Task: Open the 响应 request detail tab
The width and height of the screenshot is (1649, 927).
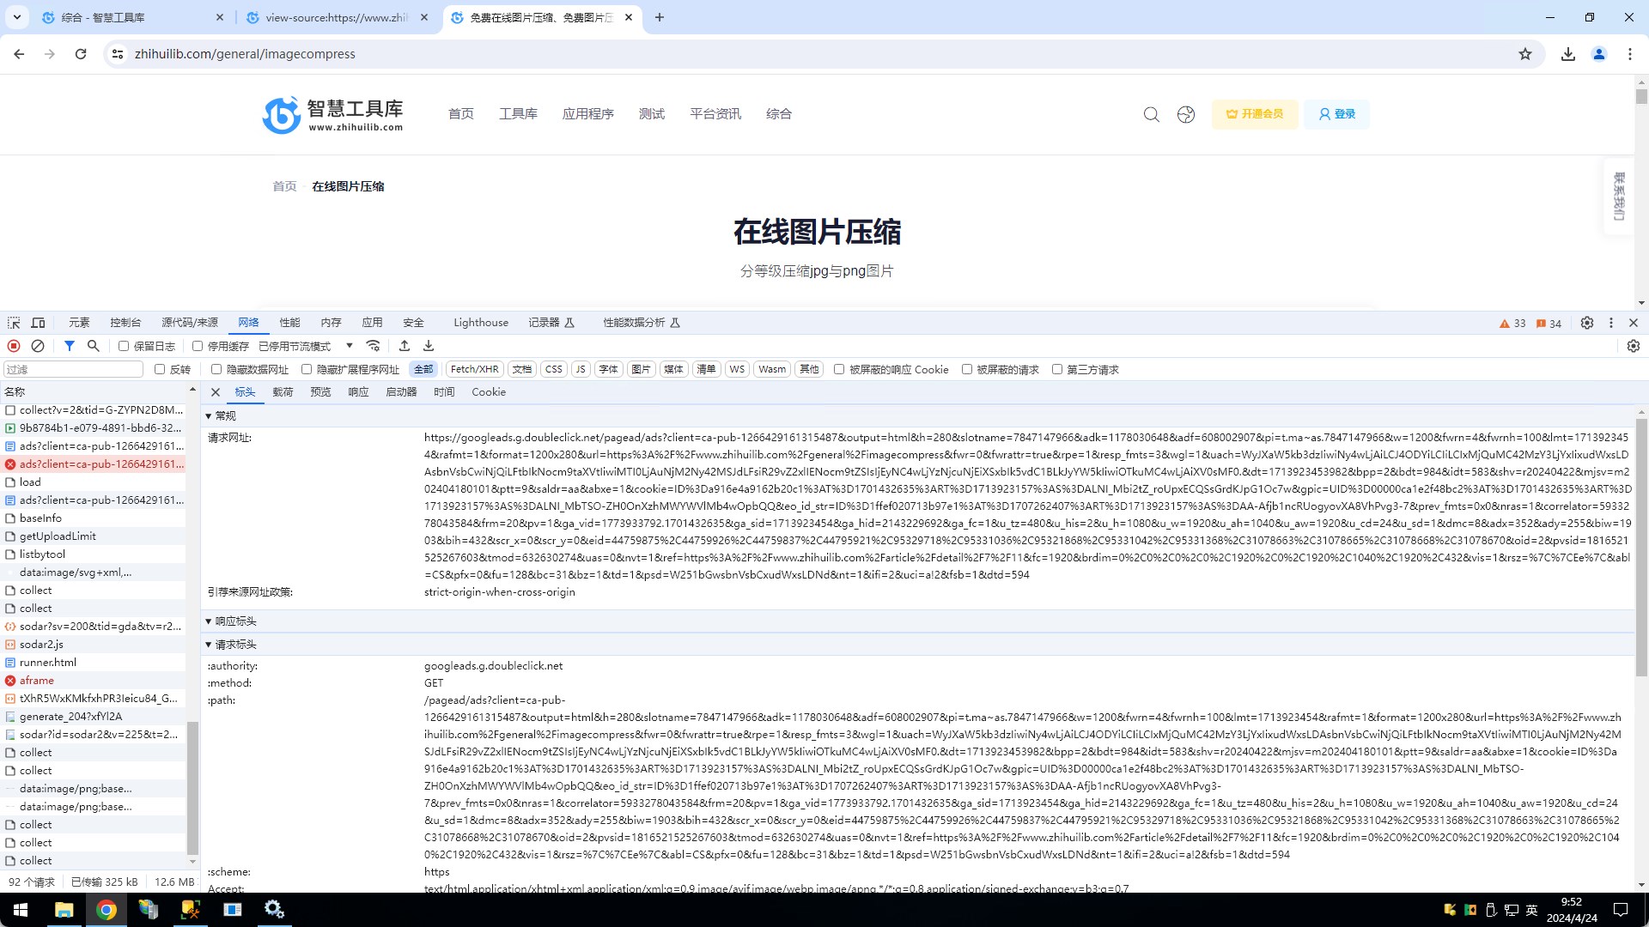Action: pyautogui.click(x=358, y=392)
